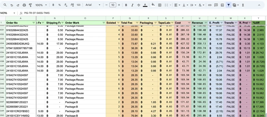267x117 pixels.
Task: Undo the last action
Action: point(12,5)
